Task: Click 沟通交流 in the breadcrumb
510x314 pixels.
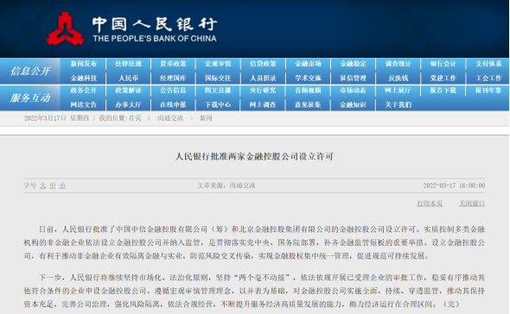Action: click(170, 118)
